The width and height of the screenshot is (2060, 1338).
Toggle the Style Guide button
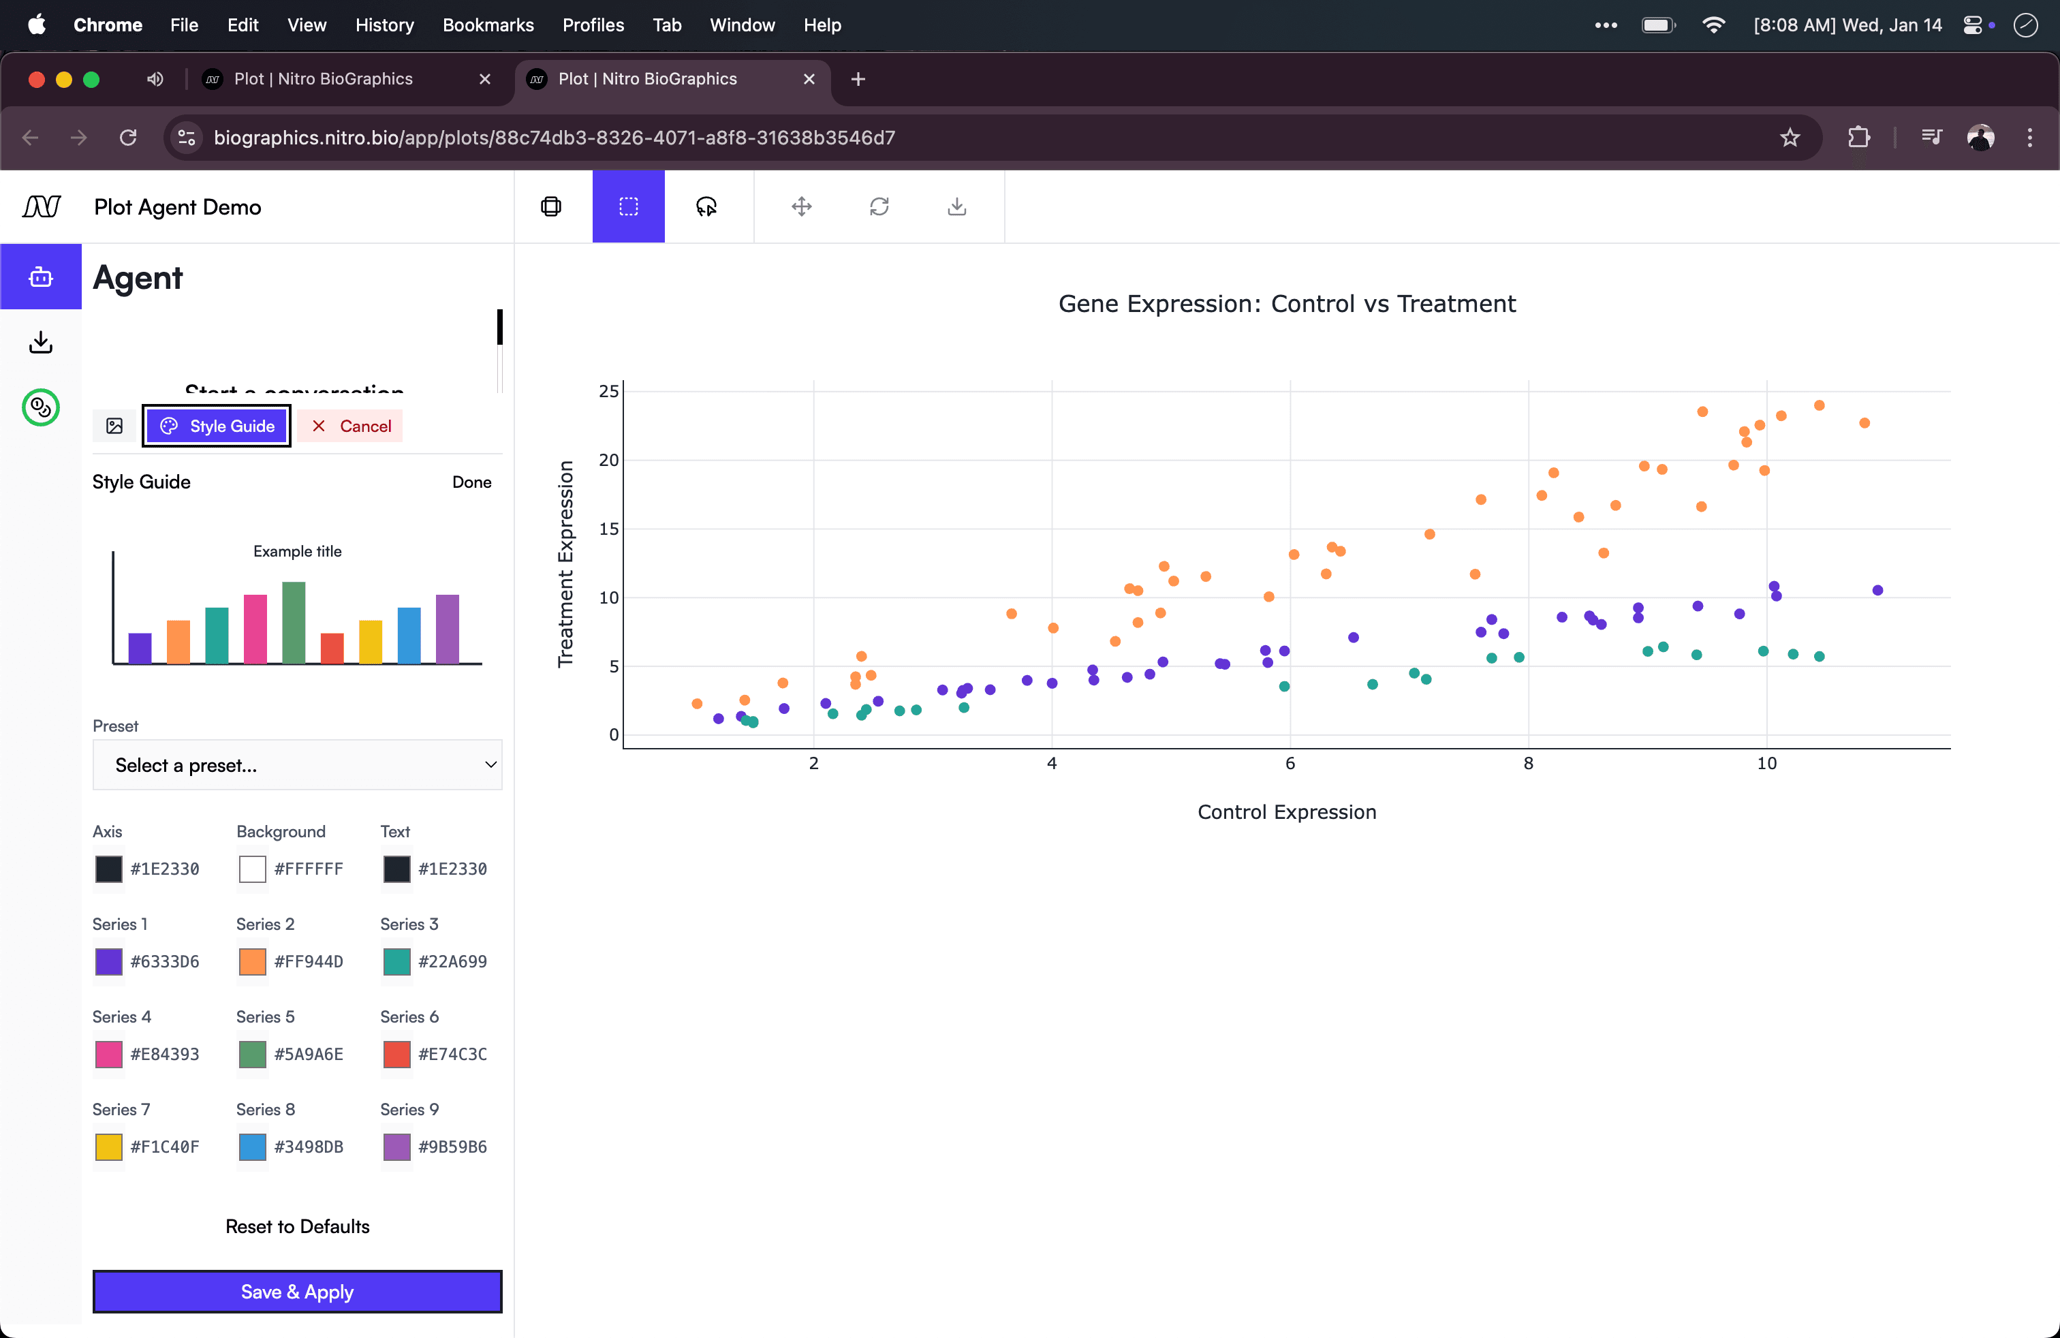(217, 426)
